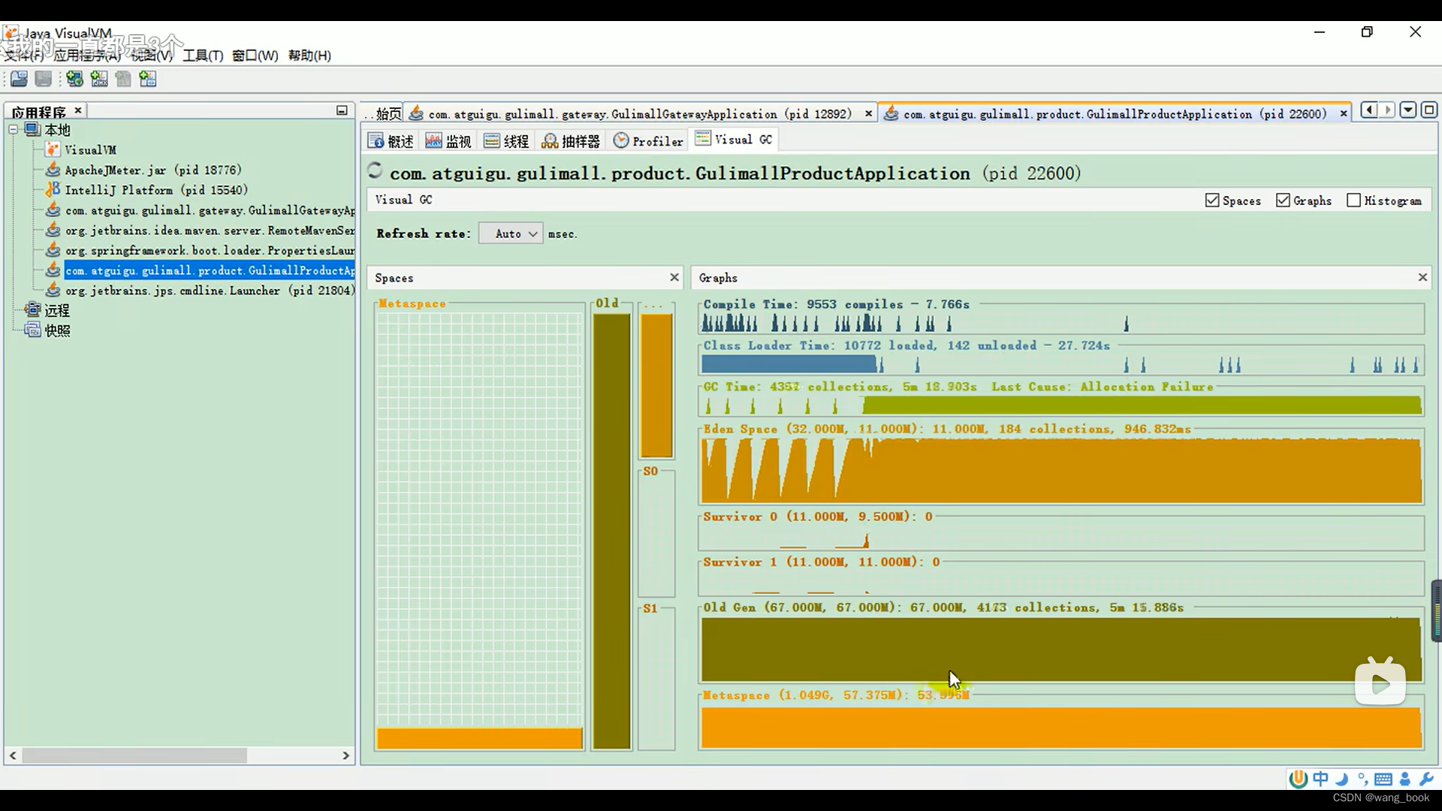Click the Load snapshot toolbar icon
The height and width of the screenshot is (811, 1442).
tap(19, 79)
